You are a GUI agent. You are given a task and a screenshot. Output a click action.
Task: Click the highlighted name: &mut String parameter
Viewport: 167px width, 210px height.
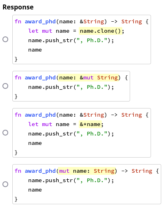[x=88, y=78]
